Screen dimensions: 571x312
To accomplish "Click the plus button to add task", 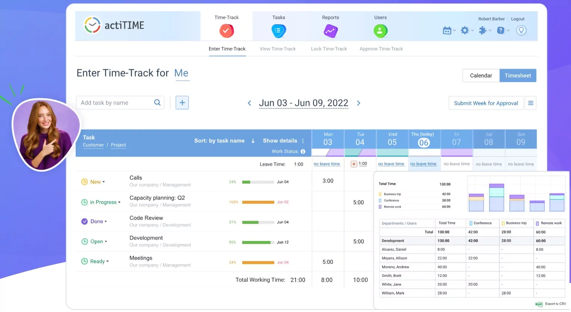I will click(182, 103).
